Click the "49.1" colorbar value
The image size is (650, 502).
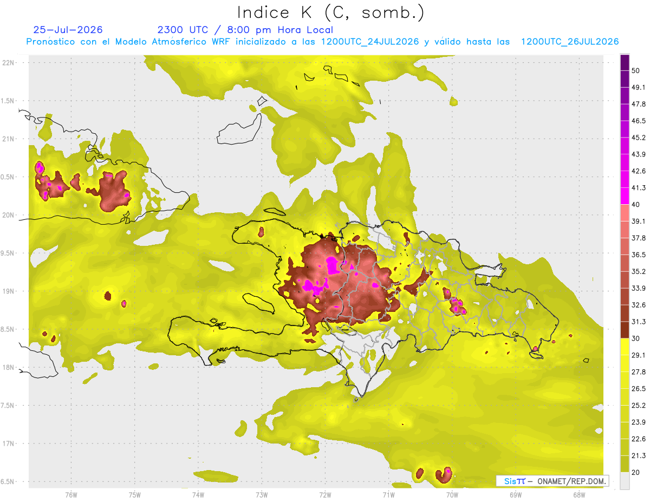point(639,87)
